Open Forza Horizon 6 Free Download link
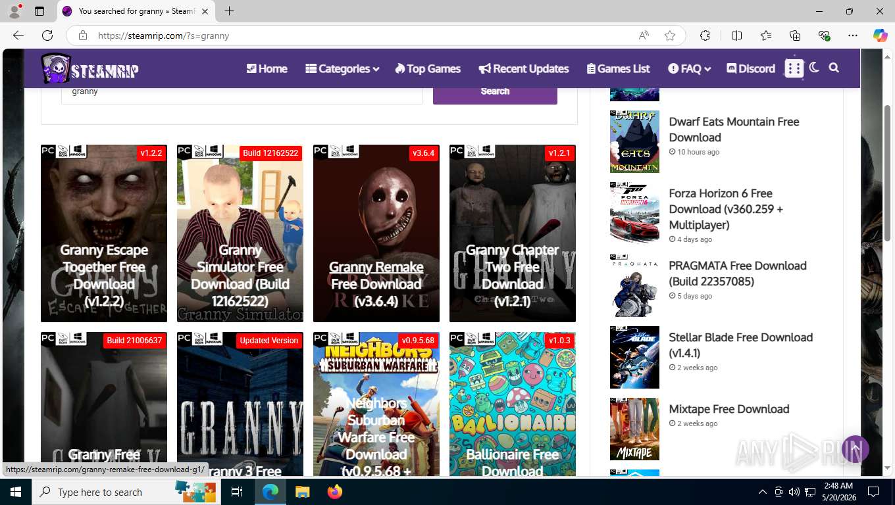 click(x=726, y=209)
